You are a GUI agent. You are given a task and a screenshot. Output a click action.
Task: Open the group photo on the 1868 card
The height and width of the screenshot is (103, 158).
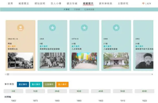pyautogui.click(x=52, y=60)
